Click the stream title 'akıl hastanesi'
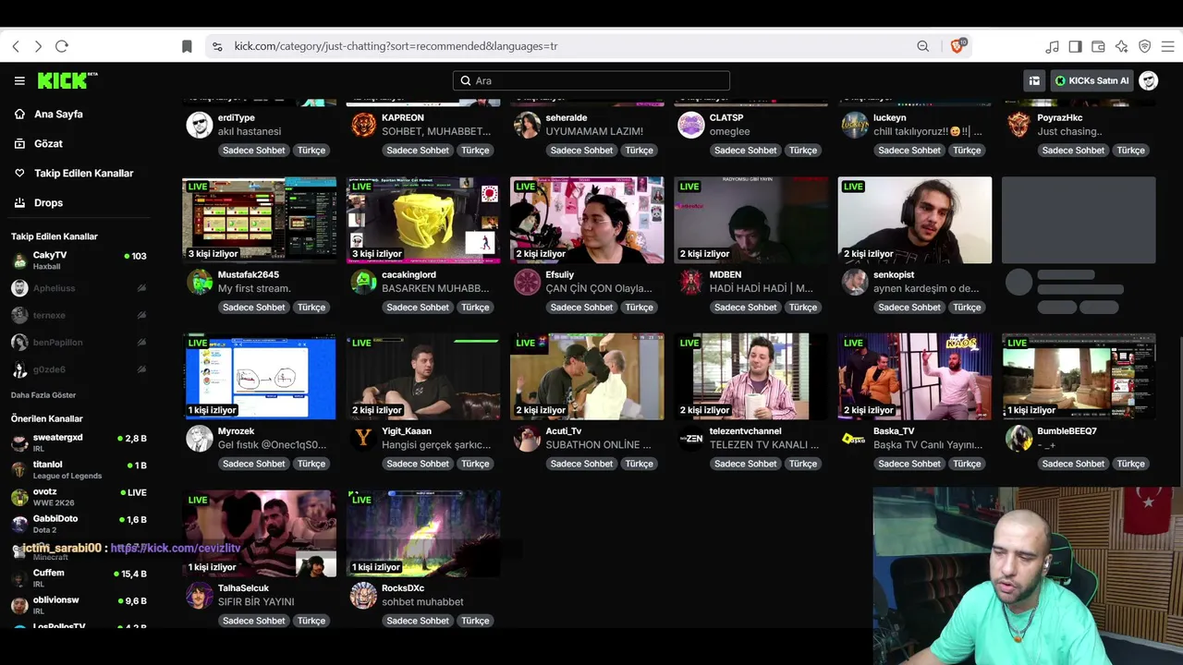 click(x=250, y=132)
